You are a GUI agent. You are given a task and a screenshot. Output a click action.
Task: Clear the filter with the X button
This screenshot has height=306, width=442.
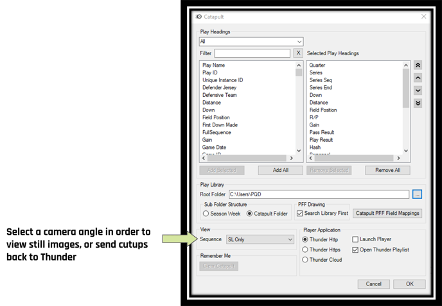298,53
